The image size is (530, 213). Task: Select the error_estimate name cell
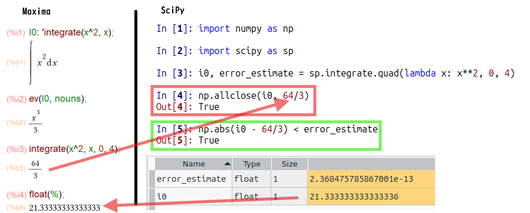point(194,179)
